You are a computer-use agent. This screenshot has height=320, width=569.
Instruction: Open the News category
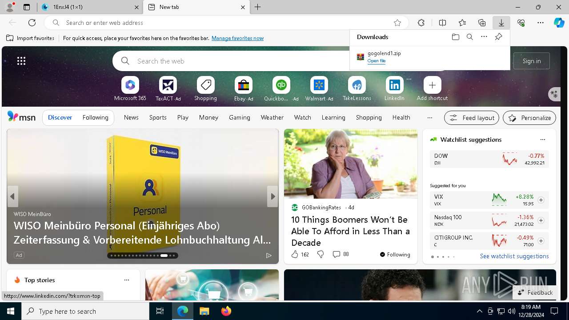point(131,118)
